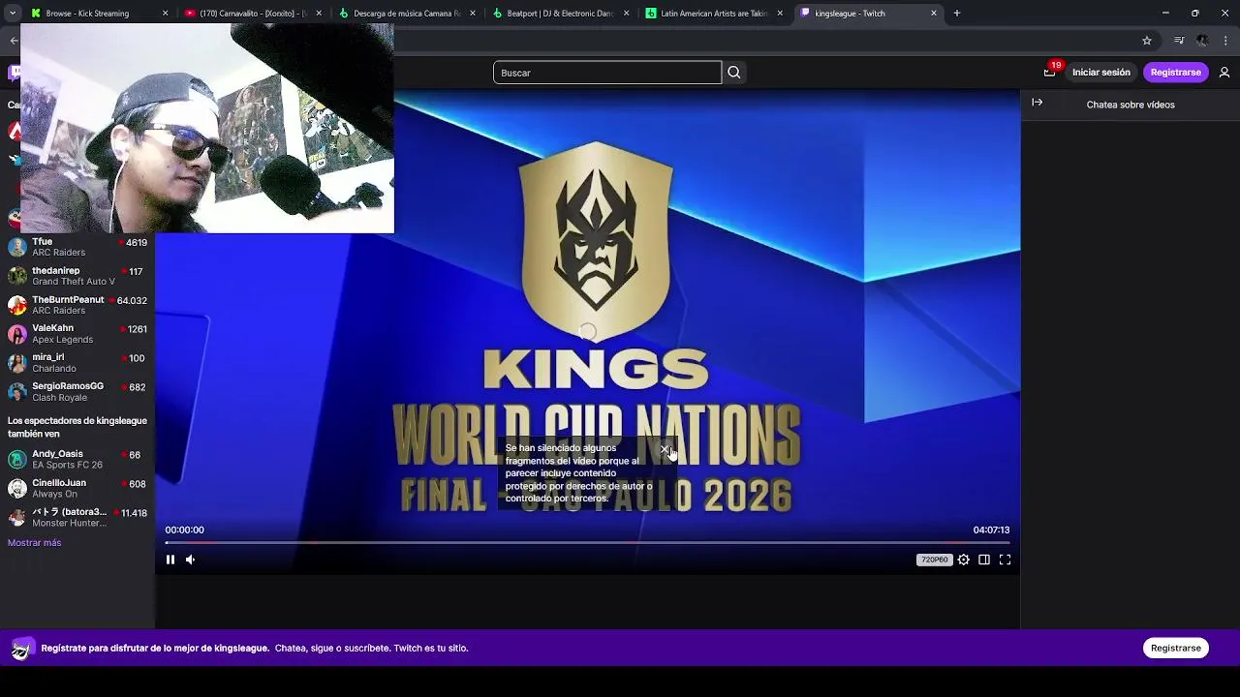Screen dimensions: 1240x697
Task: Open Tfue channel avatar
Action: coord(17,247)
